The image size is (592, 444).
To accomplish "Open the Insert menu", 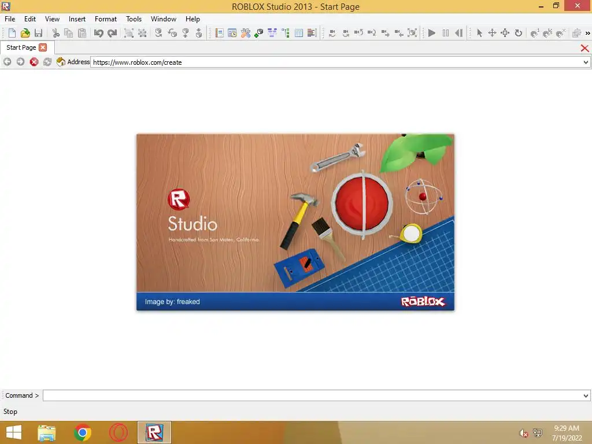I will [77, 19].
